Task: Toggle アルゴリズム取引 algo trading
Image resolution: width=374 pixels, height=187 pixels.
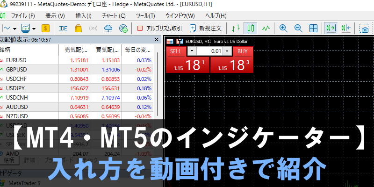Action: tap(159, 29)
